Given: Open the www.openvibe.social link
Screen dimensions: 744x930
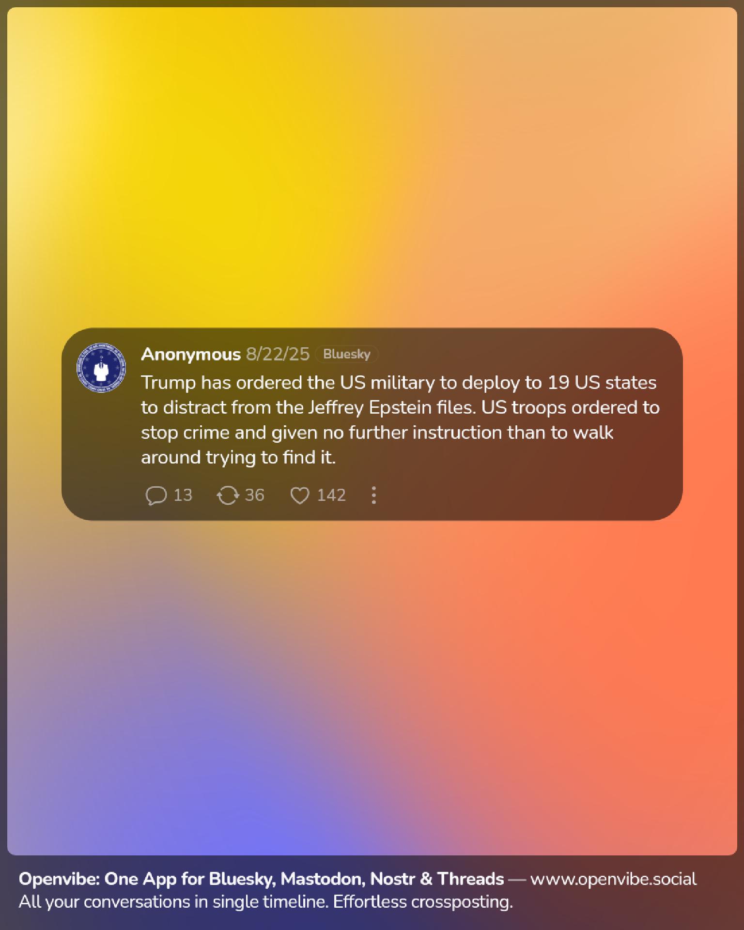Looking at the screenshot, I should (613, 879).
